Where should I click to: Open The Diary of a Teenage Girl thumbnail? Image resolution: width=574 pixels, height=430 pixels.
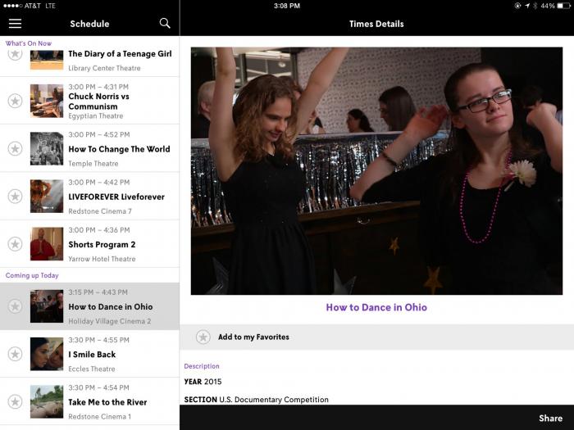[x=47, y=60]
